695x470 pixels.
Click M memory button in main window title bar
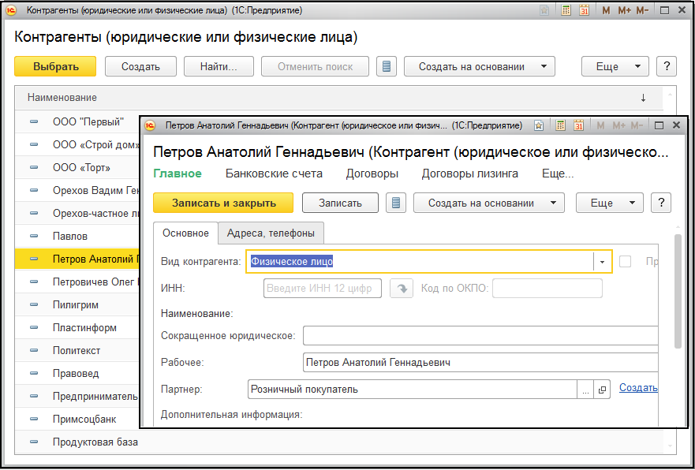tap(607, 10)
